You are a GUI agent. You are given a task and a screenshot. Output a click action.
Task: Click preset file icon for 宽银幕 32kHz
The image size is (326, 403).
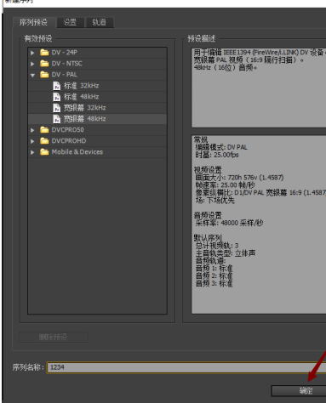coord(57,108)
